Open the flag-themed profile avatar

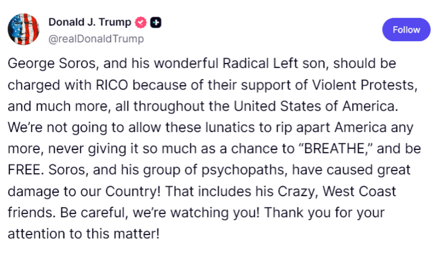click(x=24, y=29)
